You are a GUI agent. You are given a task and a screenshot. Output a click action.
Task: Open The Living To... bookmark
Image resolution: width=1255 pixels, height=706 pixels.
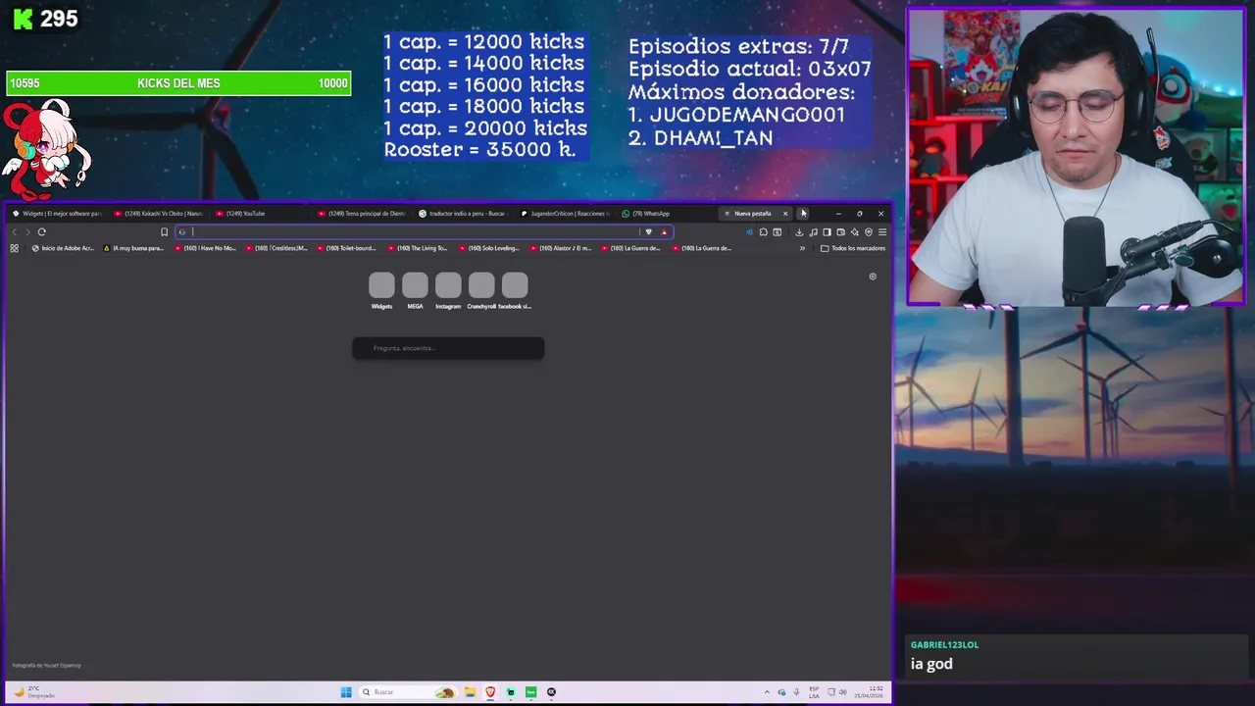click(417, 248)
